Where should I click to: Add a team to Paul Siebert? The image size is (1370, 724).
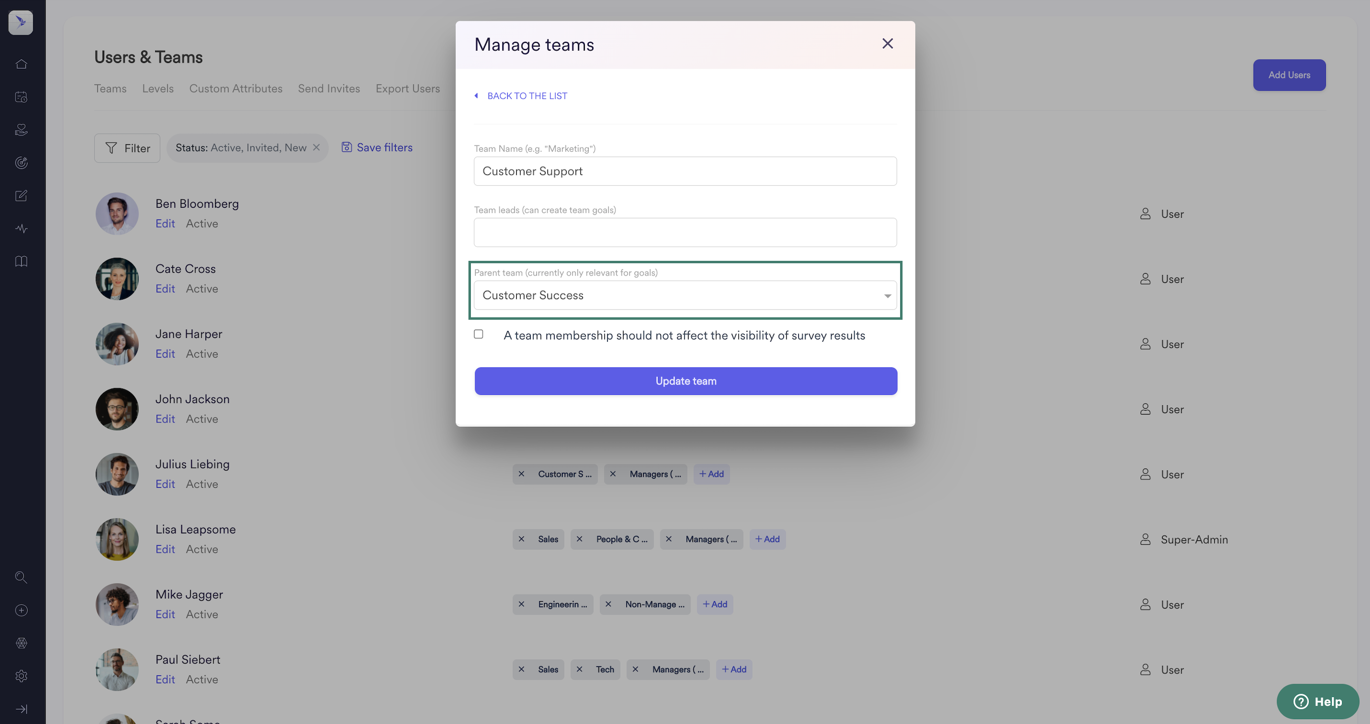click(x=734, y=669)
